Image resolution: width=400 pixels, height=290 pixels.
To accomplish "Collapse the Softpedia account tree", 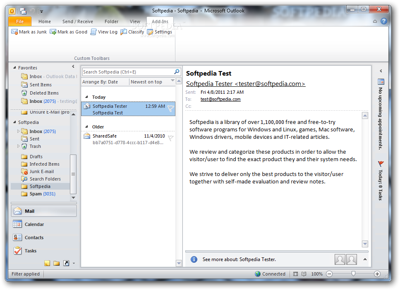I will (x=14, y=122).
